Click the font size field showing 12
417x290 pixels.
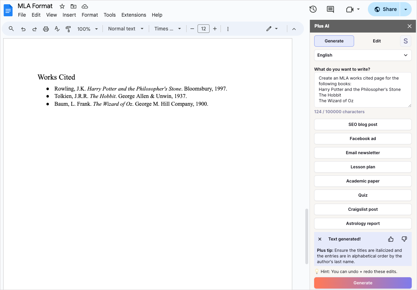204,29
